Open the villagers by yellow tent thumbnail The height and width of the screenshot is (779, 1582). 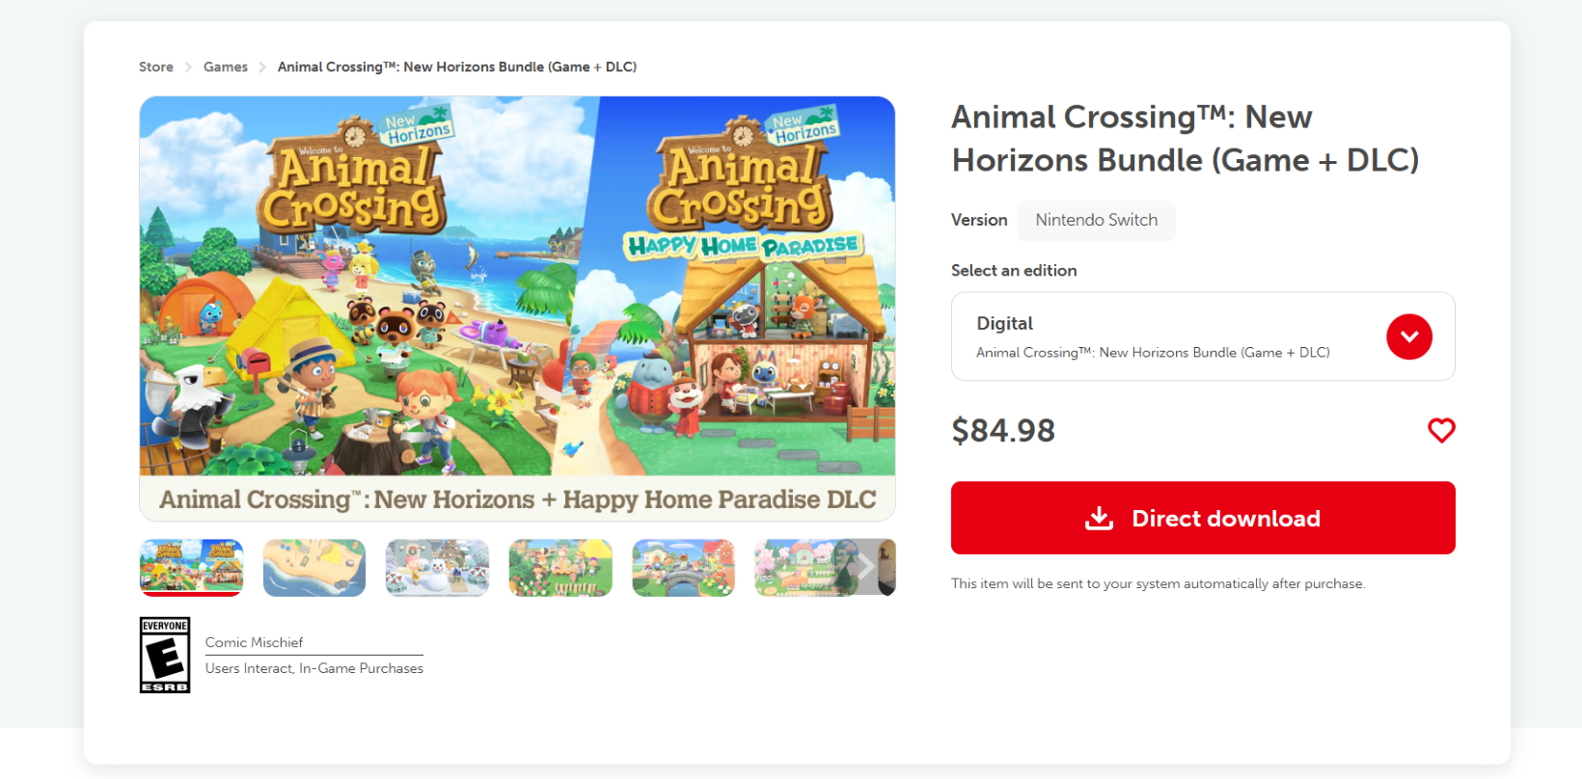coord(560,567)
